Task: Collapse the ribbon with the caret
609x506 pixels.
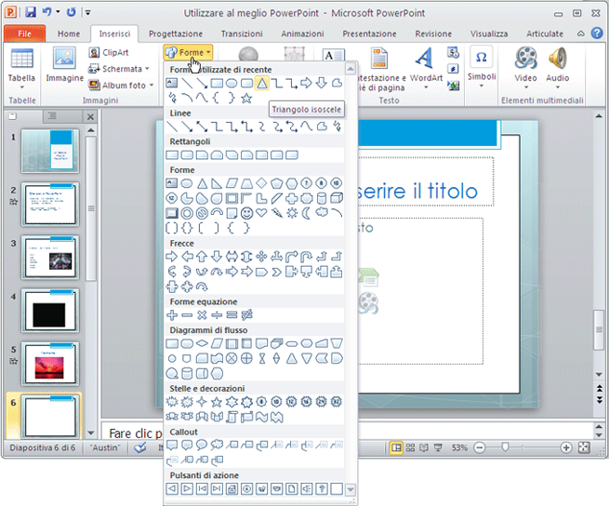Action: coord(581,33)
